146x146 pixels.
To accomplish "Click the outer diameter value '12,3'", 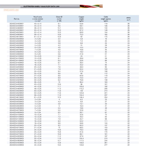I will (x=59, y=97).
